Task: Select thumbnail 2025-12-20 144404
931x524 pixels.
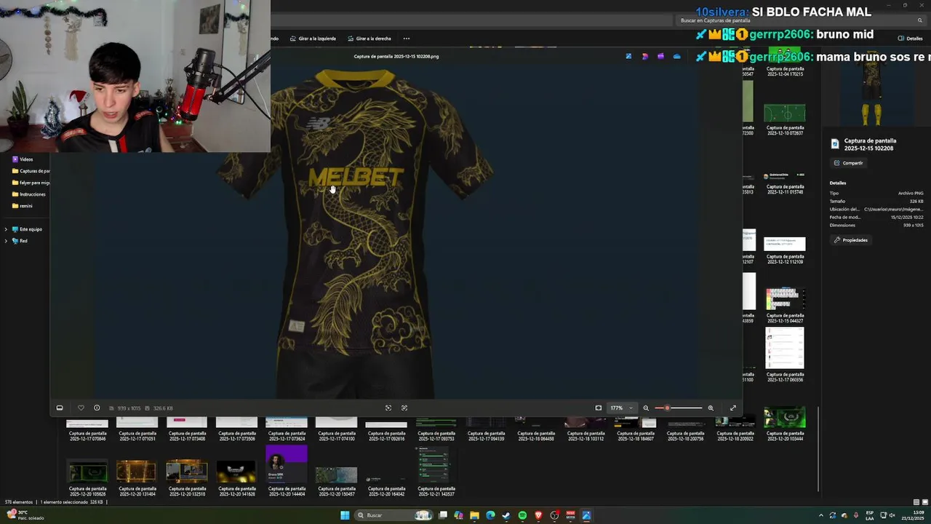Action: click(287, 472)
